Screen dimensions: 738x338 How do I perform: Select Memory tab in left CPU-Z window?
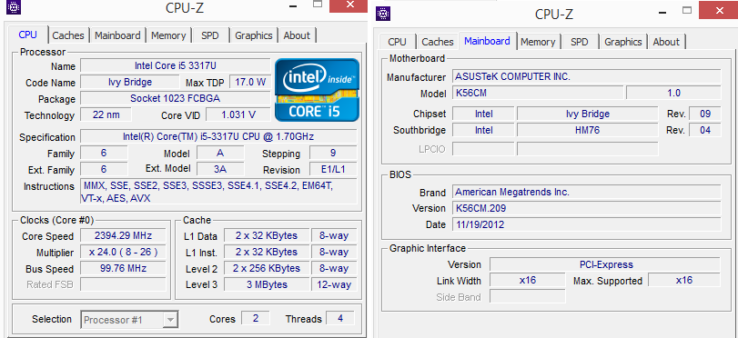coord(168,35)
